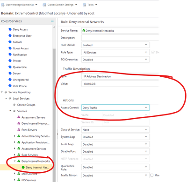
Task: Select the Enterprise User role
Action: (x=22, y=36)
